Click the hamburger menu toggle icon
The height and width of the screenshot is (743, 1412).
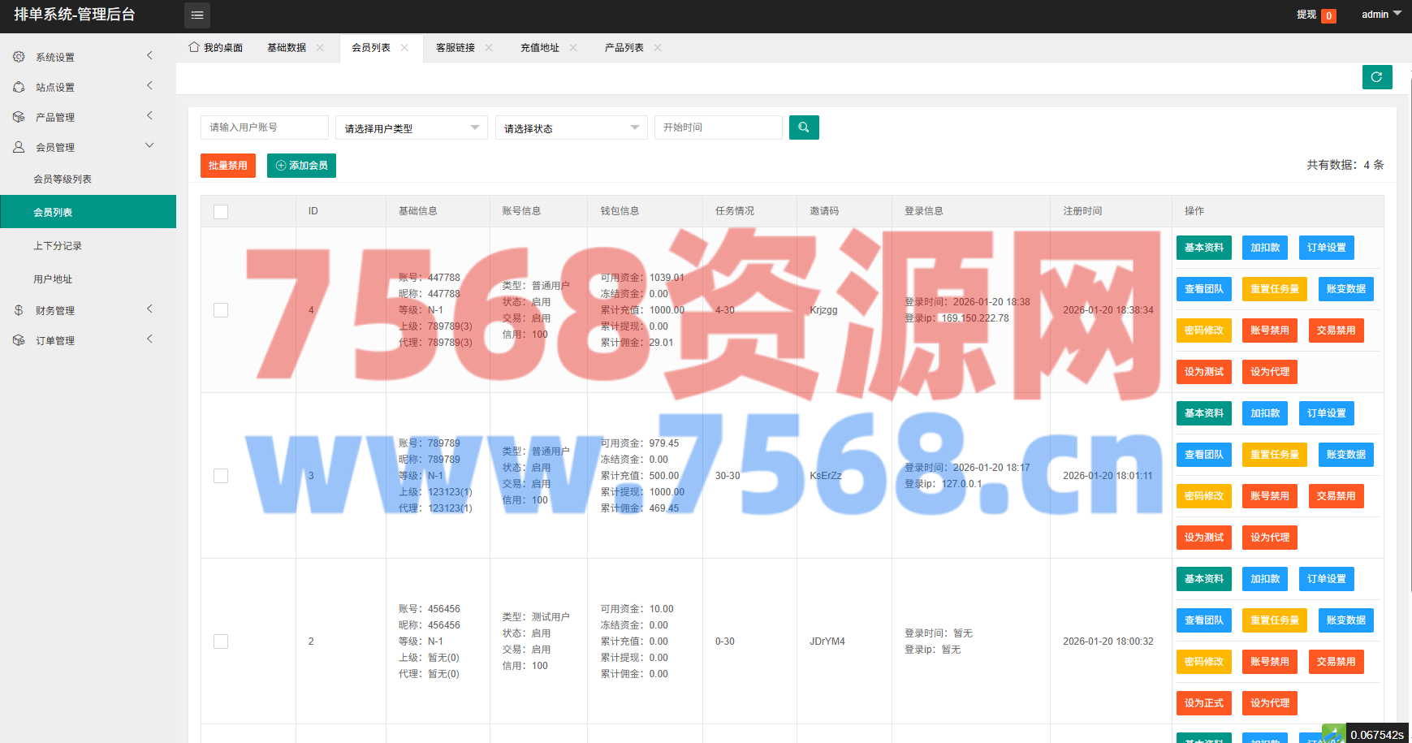tap(197, 15)
